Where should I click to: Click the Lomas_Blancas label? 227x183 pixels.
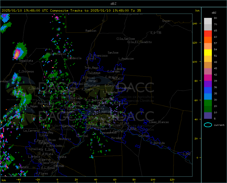coord(159,122)
